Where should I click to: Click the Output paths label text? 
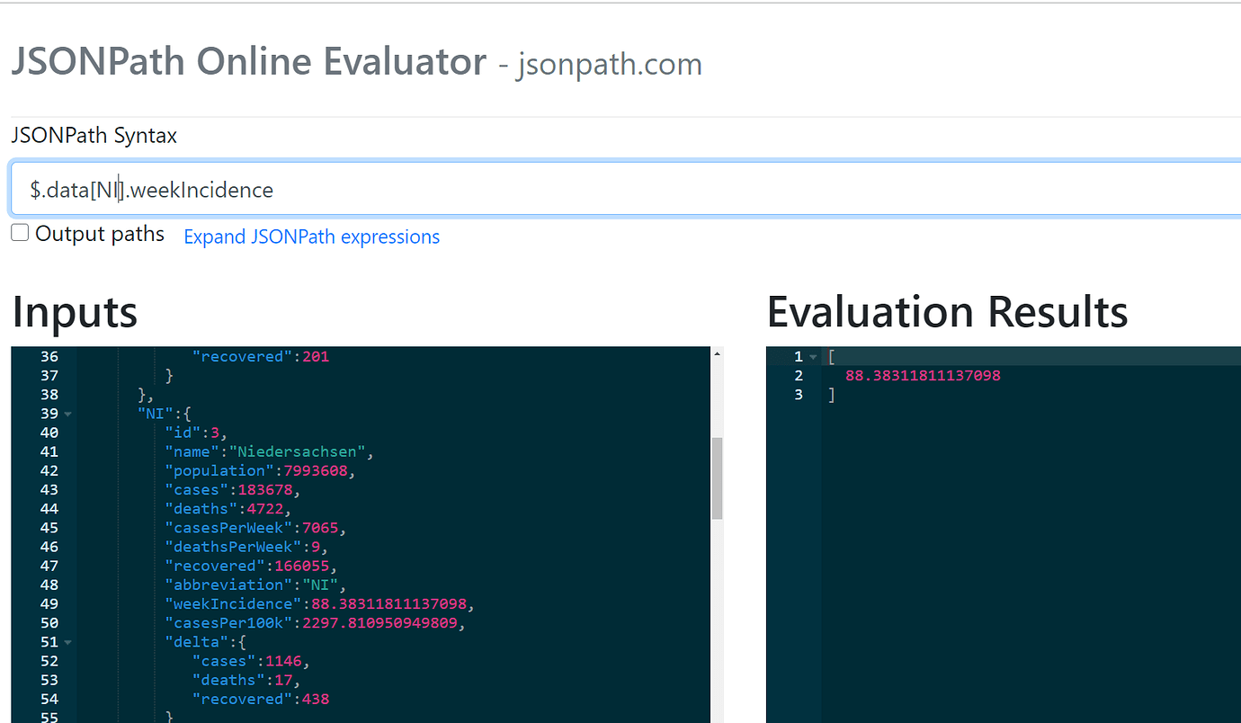pyautogui.click(x=99, y=235)
